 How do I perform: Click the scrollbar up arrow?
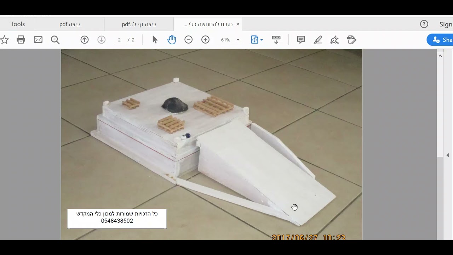click(440, 56)
